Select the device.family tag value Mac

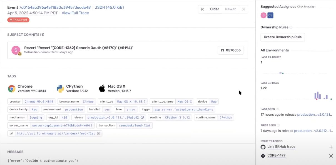point(34,110)
